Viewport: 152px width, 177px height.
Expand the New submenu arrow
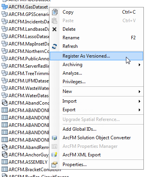pos(140,91)
